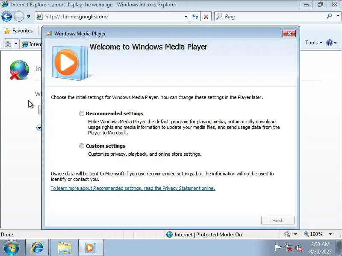Click the Finish button in Windows Media Player

tap(277, 220)
